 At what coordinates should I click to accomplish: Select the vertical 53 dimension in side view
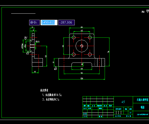pos(46,56)
